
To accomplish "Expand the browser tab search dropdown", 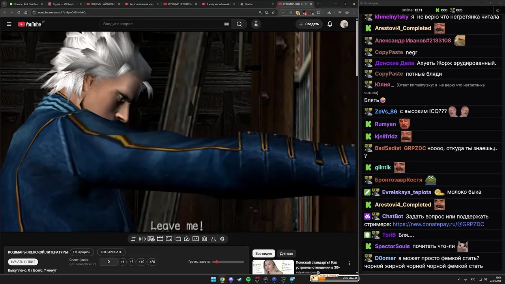I will [x=4, y=4].
